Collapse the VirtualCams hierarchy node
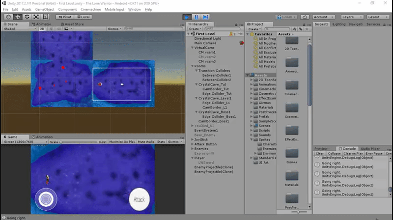The image size is (393, 220). tap(192, 48)
